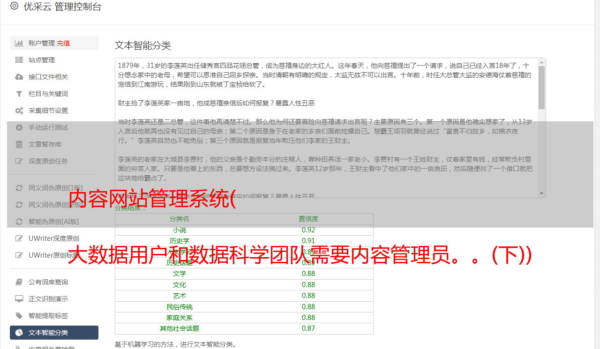Click the pie chart icon for 文本智能分类
This screenshot has height=349, width=600.
pos(19,333)
